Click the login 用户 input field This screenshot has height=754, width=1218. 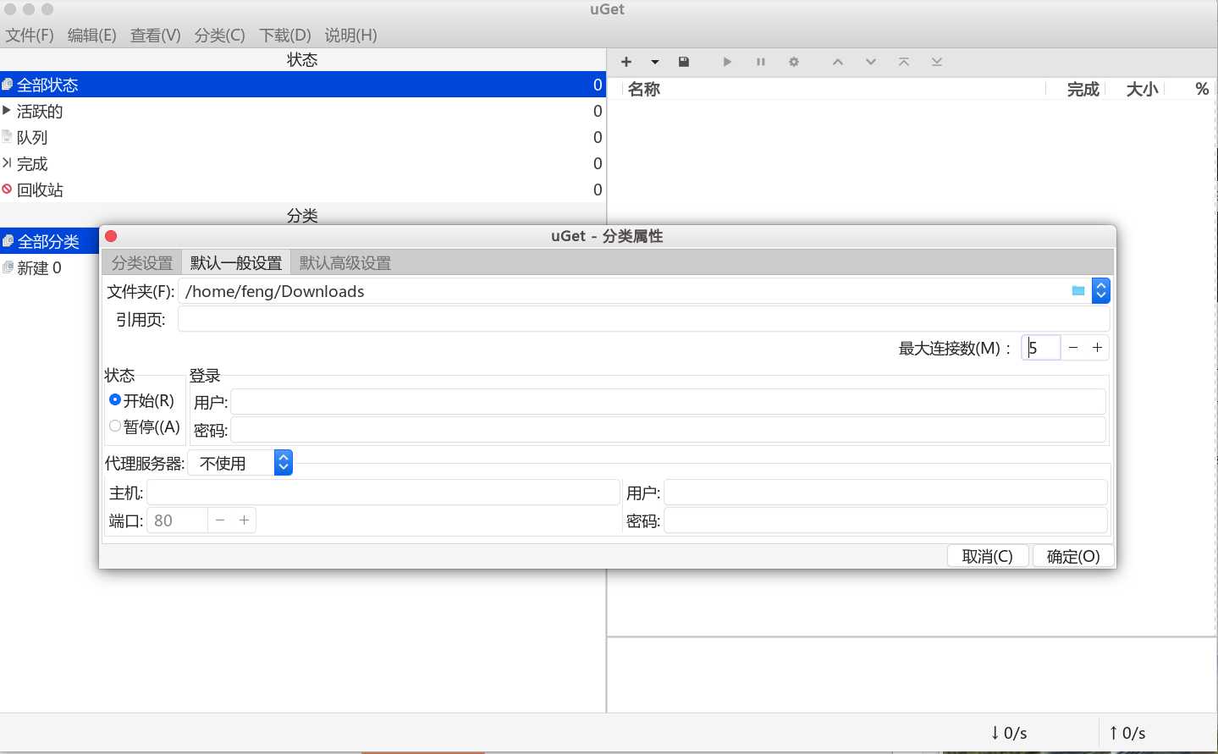[669, 402]
